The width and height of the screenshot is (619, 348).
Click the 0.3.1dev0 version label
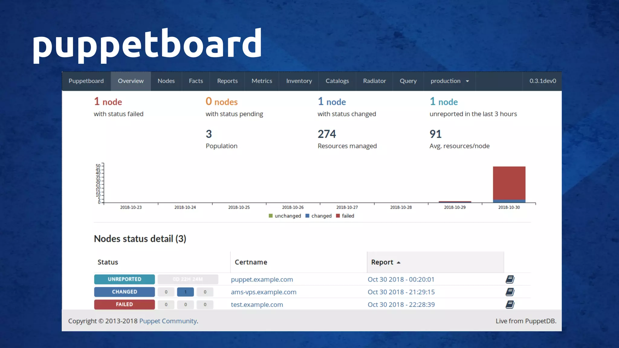click(x=543, y=81)
